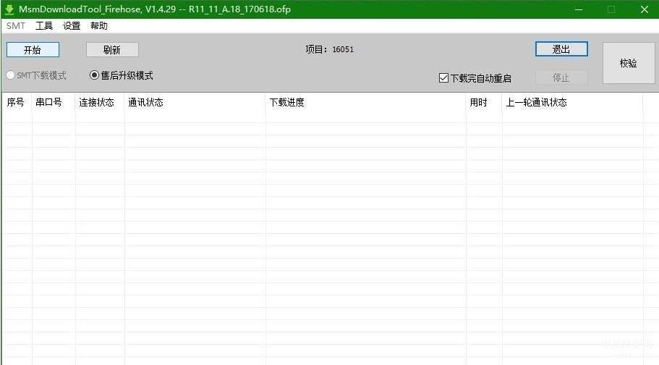Open the 帮助 menu
Image resolution: width=659 pixels, height=365 pixels.
99,26
